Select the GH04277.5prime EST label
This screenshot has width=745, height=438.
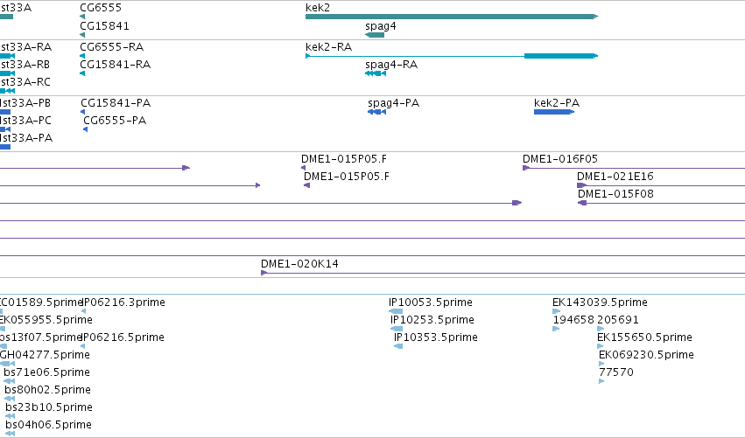coord(45,355)
